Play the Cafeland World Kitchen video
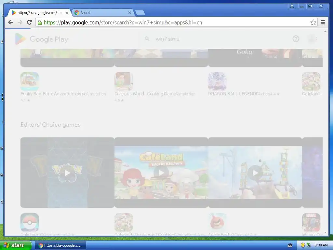The width and height of the screenshot is (333, 250). [x=161, y=173]
